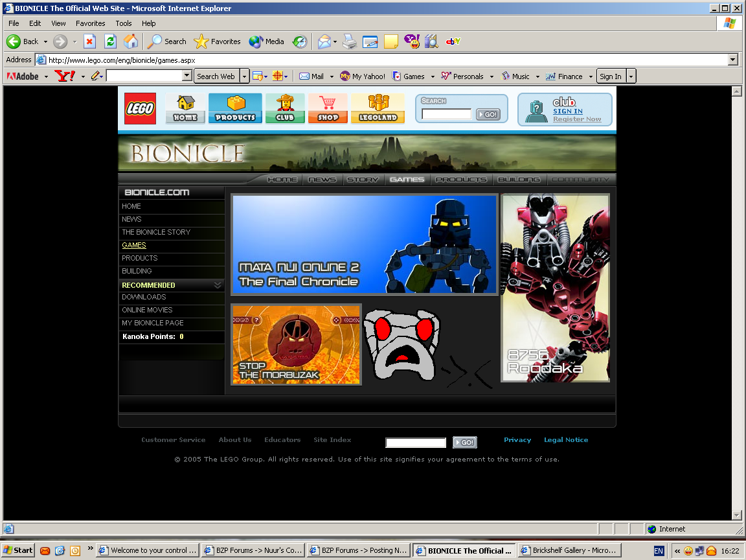
Task: Expand the Back button history dropdown
Action: (x=46, y=42)
